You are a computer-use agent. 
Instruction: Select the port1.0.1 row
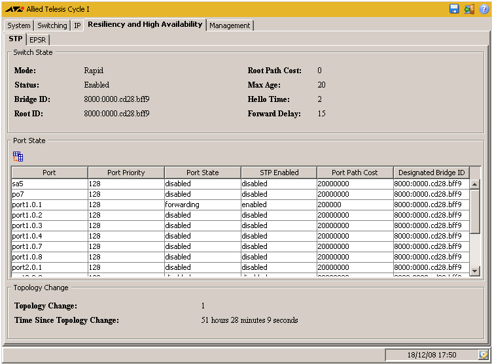(x=240, y=205)
